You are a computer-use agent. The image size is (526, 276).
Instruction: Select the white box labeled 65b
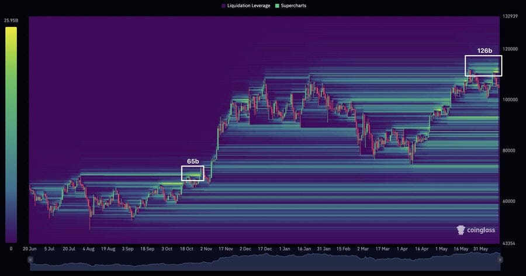[x=192, y=173]
